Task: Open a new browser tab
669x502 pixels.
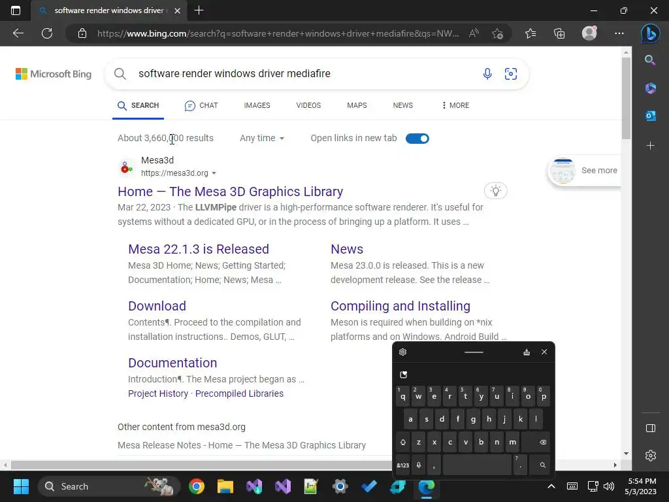Action: click(x=199, y=10)
